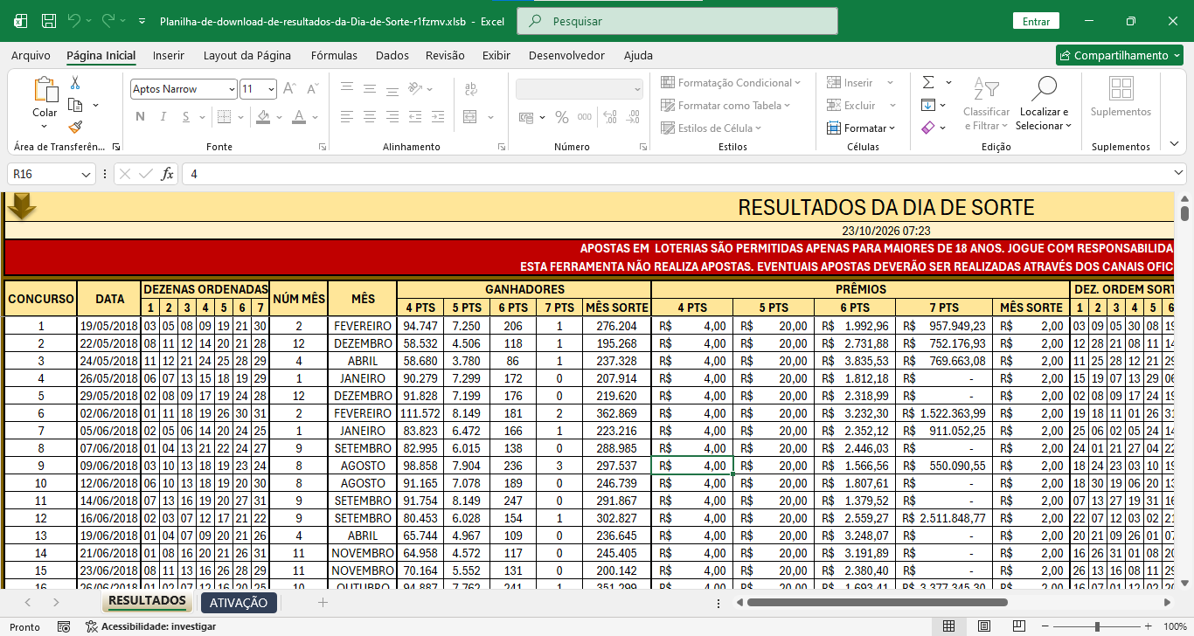This screenshot has width=1194, height=636.
Task: Click the Save floppy disk icon
Action: tap(49, 21)
